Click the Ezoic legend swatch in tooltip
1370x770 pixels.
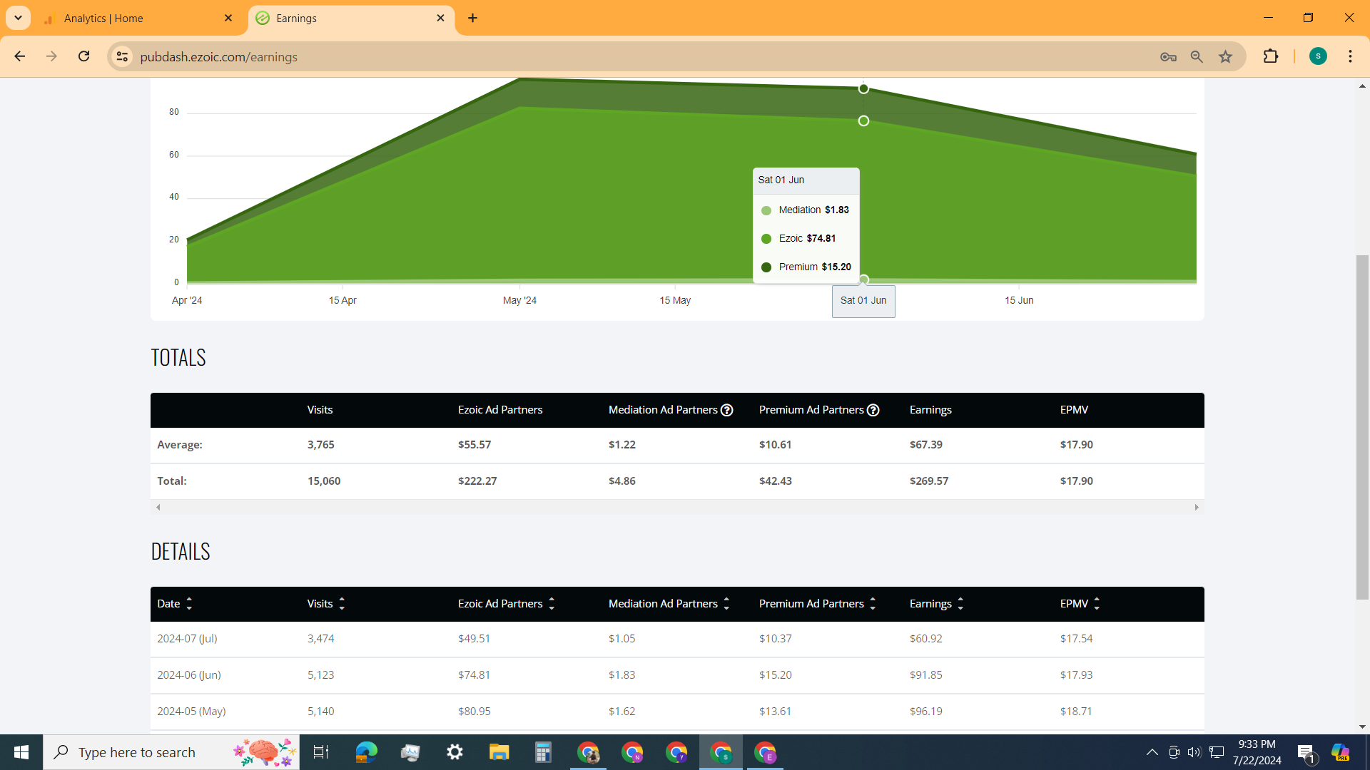(x=766, y=239)
